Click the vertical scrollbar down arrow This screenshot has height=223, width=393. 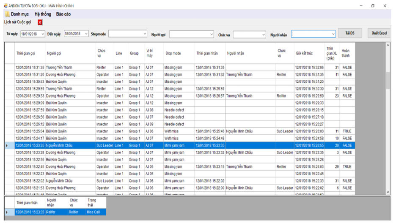pyautogui.click(x=388, y=192)
